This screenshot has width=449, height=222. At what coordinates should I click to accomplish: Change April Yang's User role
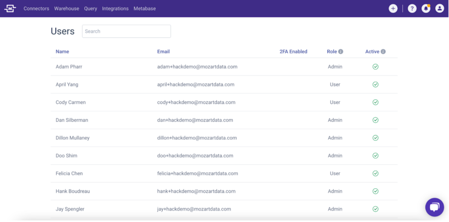(x=335, y=85)
